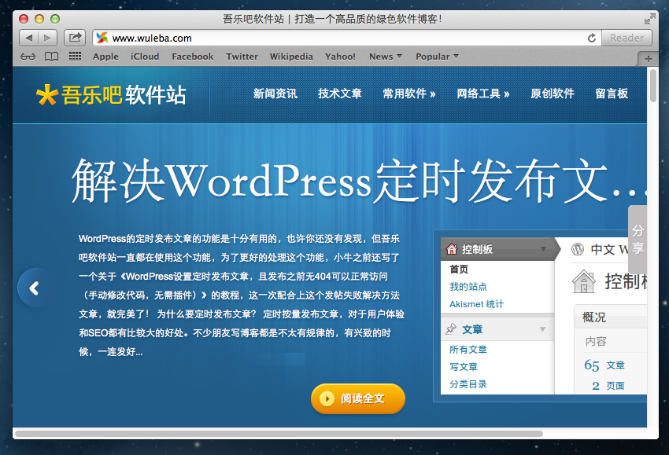Click the 概况 panel heading
Image resolution: width=669 pixels, height=455 pixels.
[594, 317]
